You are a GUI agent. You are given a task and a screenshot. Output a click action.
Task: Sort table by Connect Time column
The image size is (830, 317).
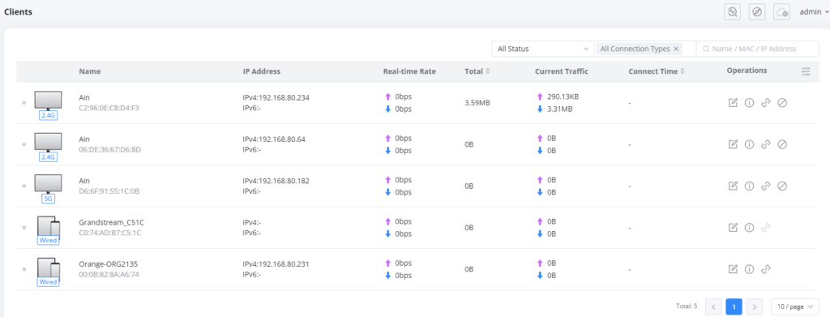682,71
